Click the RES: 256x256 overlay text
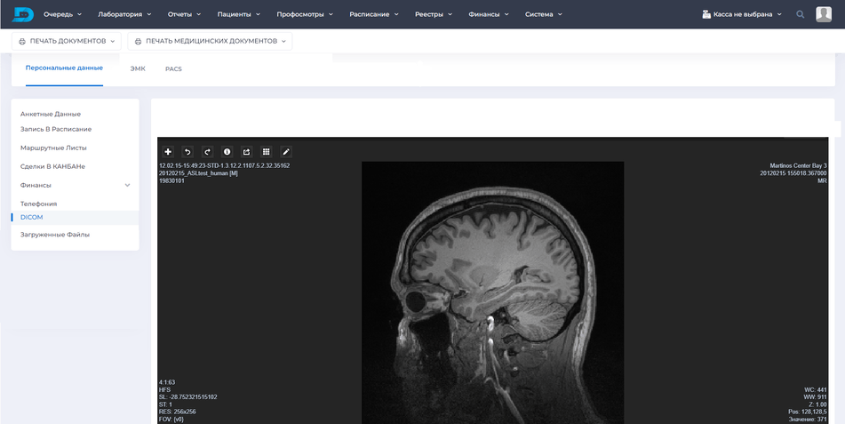This screenshot has width=845, height=424. [178, 412]
